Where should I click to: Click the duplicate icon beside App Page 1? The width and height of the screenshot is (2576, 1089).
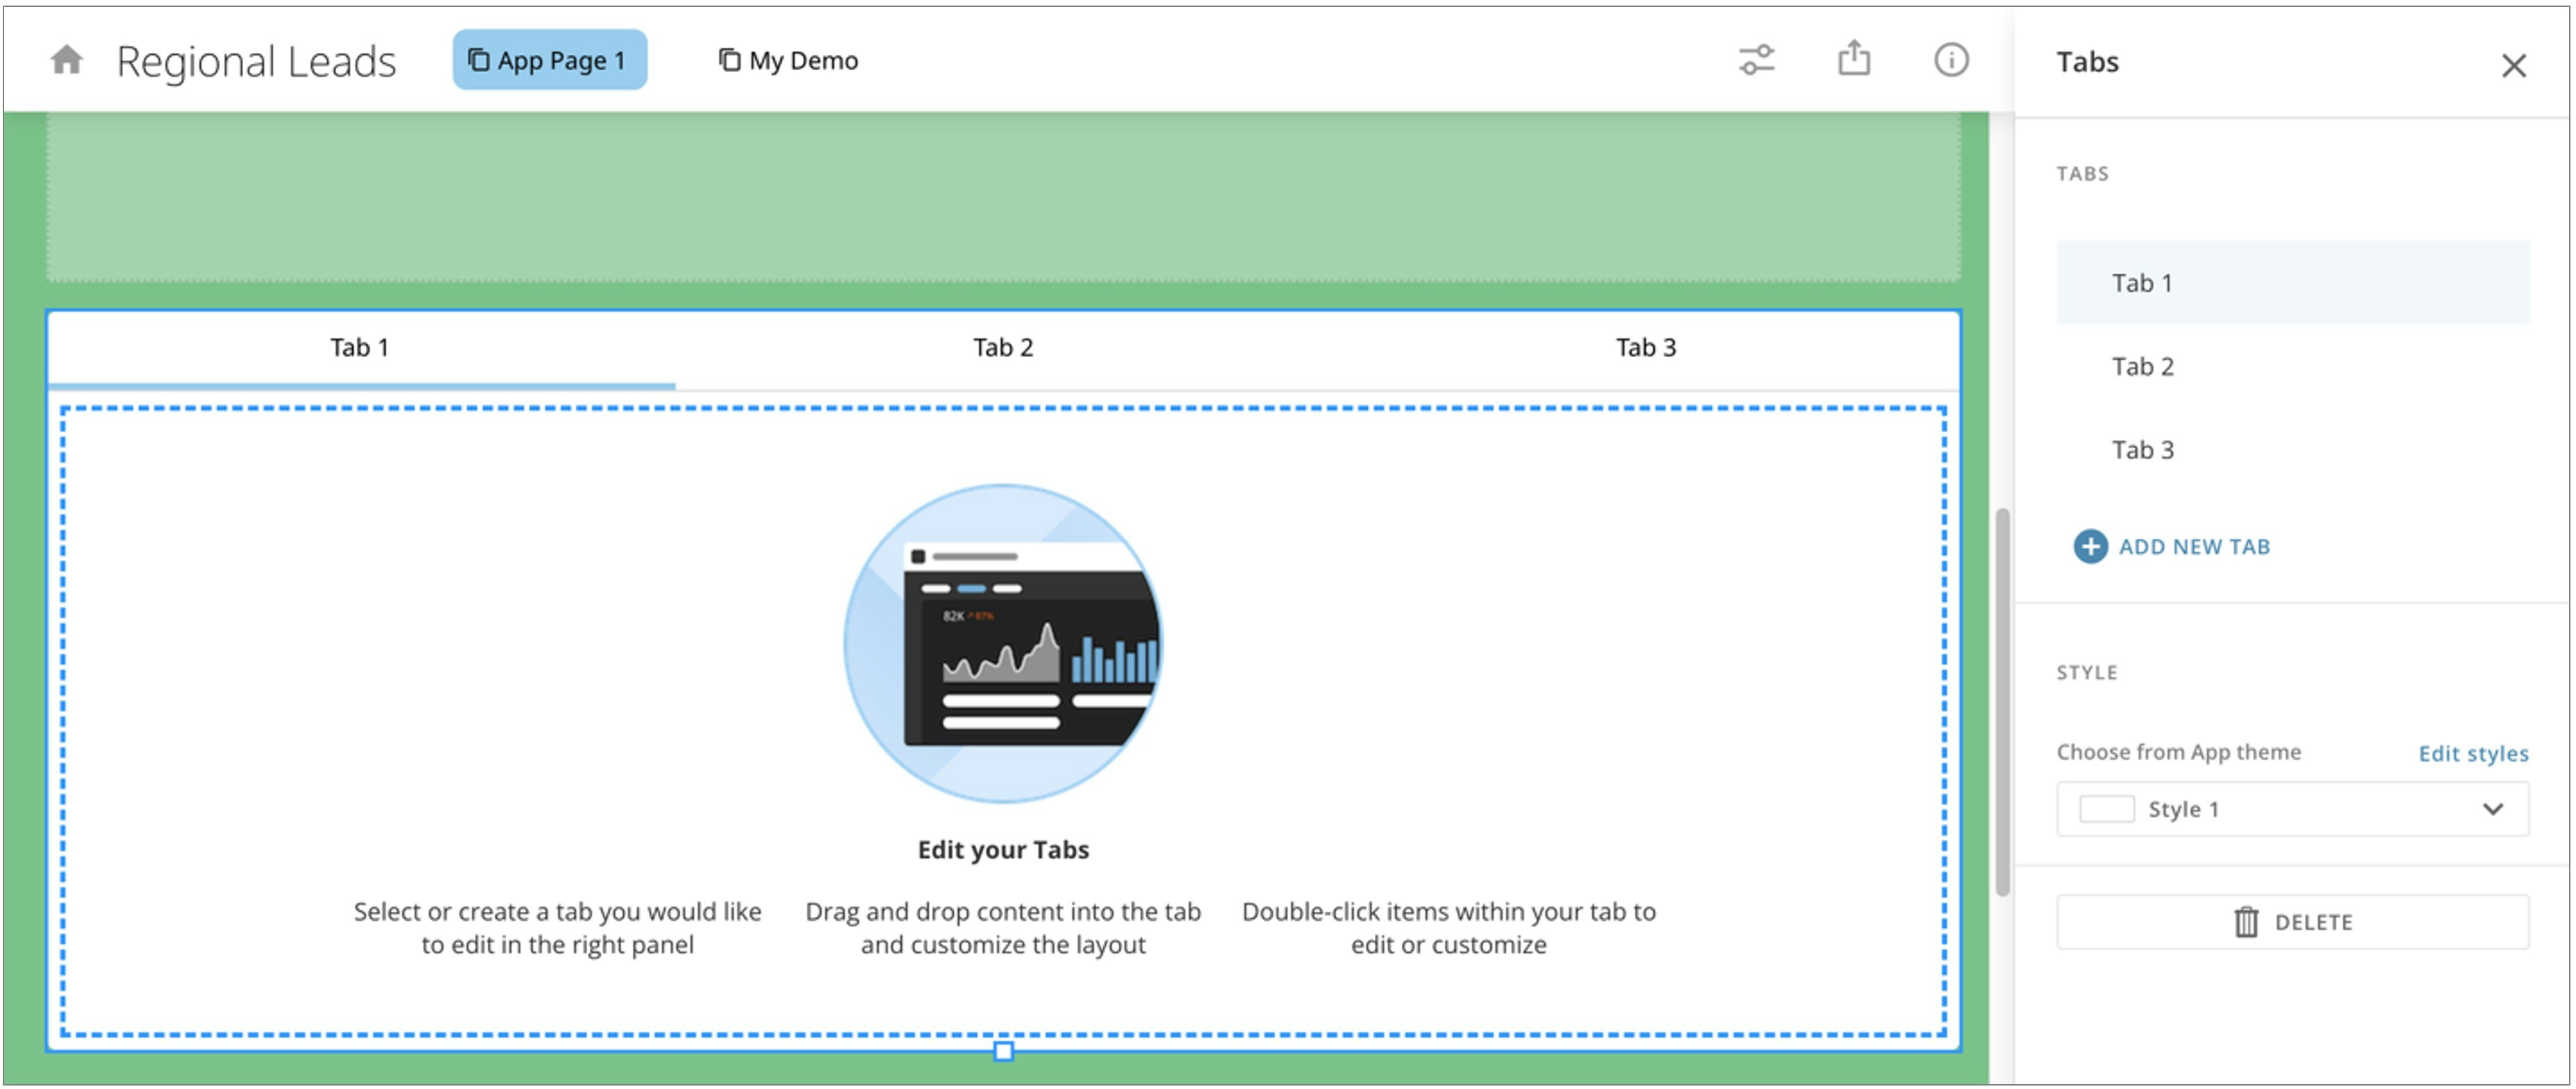[x=478, y=59]
